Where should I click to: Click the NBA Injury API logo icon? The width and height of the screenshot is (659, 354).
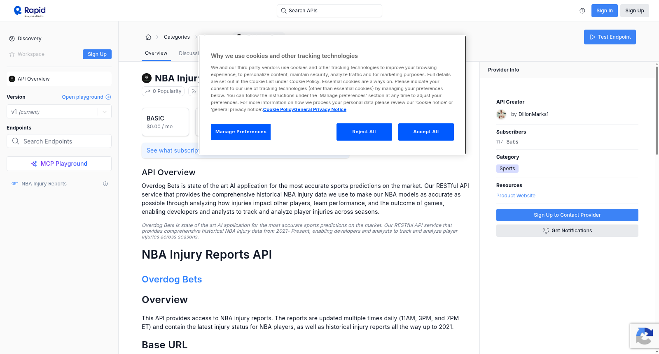pos(147,78)
